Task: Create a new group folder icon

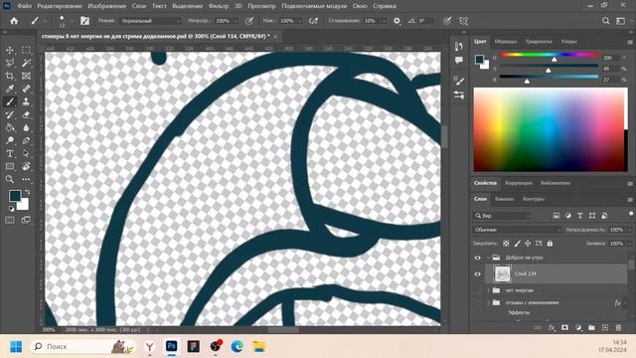Action: 591,327
